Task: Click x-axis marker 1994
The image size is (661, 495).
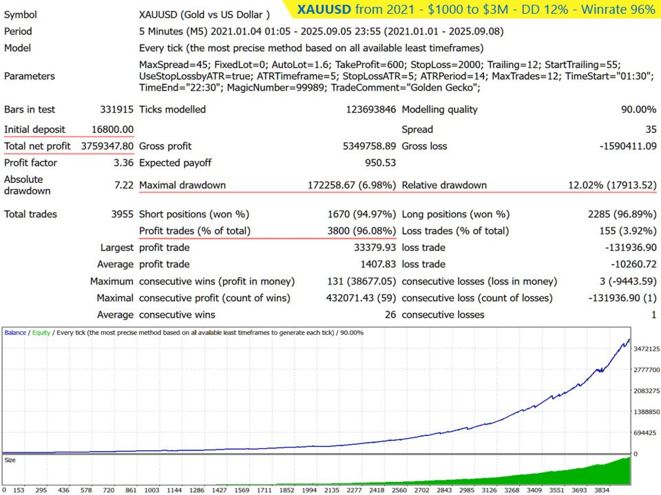Action: pos(309,490)
